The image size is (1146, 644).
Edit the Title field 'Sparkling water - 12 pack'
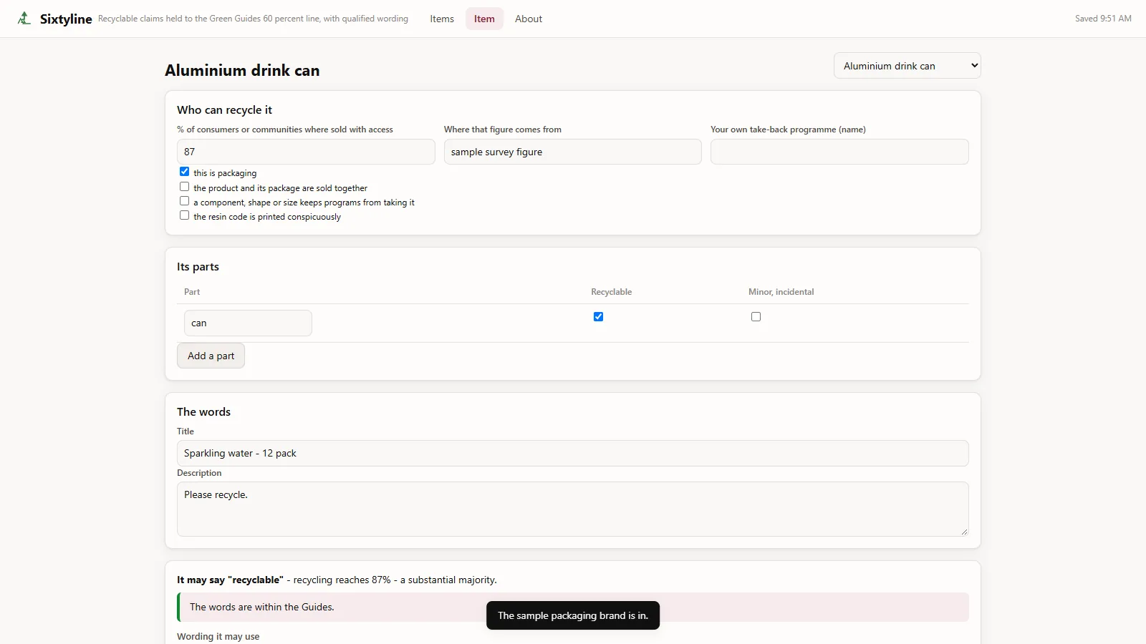[573, 453]
